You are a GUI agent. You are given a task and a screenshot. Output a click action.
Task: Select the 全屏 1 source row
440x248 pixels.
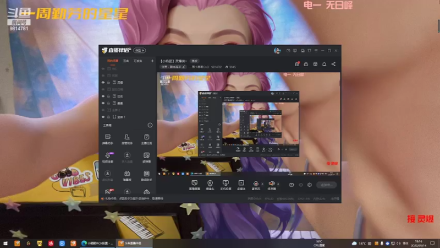[x=127, y=117]
